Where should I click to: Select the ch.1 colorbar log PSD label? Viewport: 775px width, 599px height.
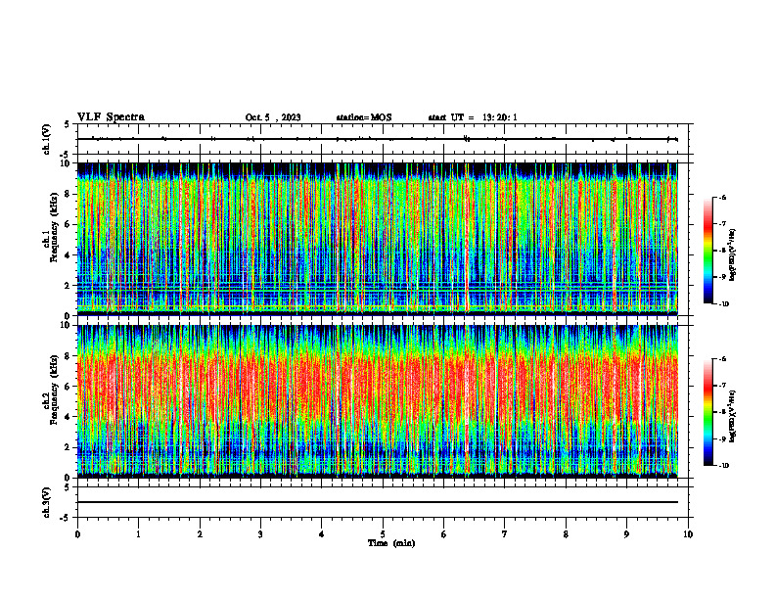coord(733,254)
